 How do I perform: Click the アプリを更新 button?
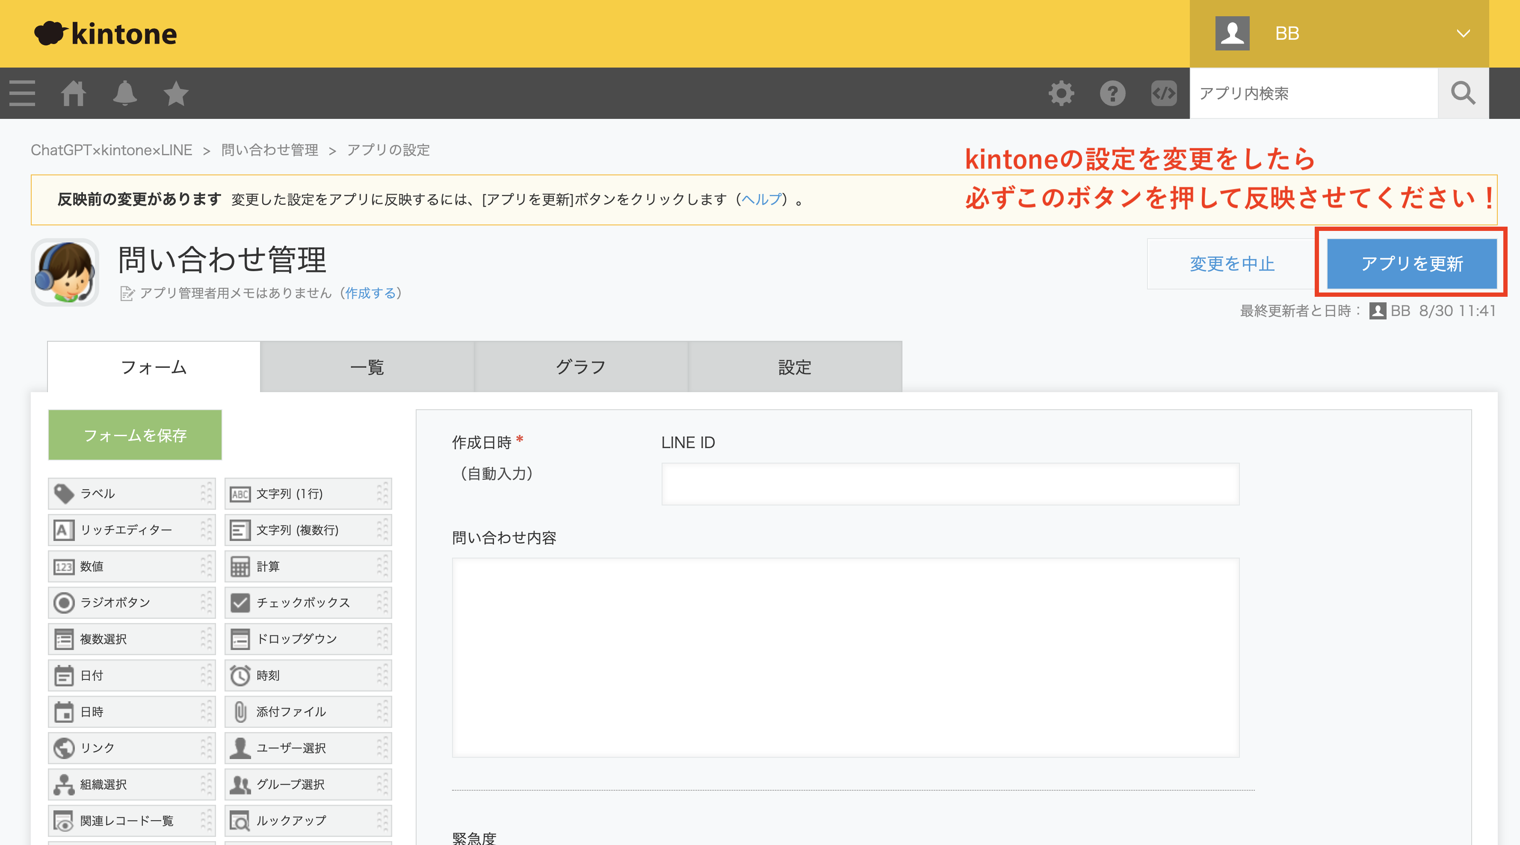click(1412, 264)
